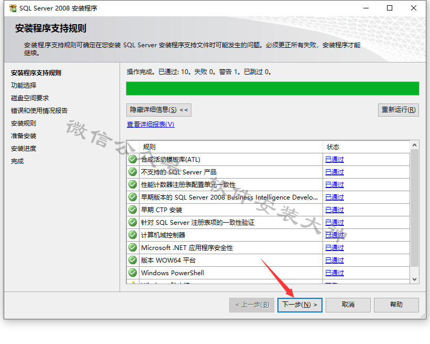Screen dimensions: 430x344
Task: Re-run the checks with 重新运行(R)
Action: 399,110
